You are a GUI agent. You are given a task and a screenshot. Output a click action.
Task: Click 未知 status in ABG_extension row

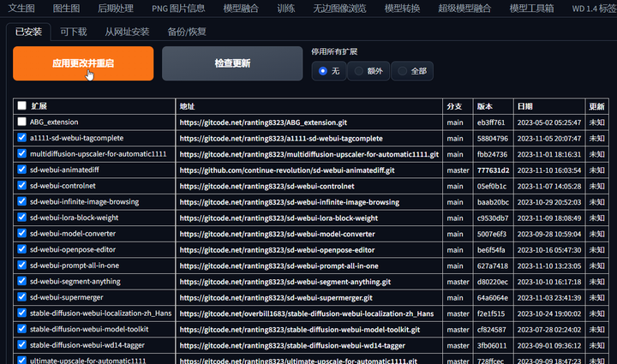tap(596, 122)
